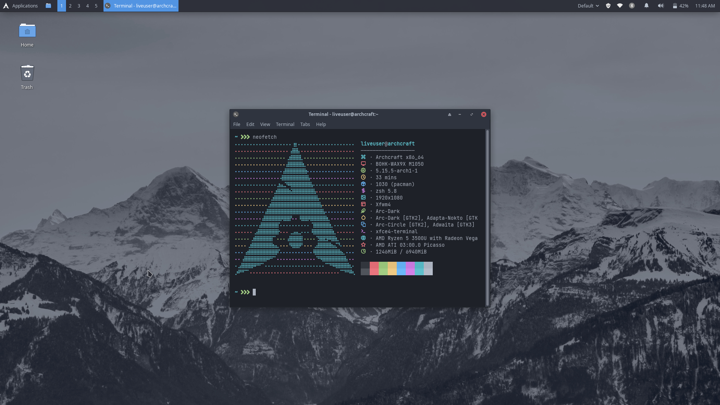Open the Wi-Fi network tray icon
The width and height of the screenshot is (720, 405).
coord(620,6)
